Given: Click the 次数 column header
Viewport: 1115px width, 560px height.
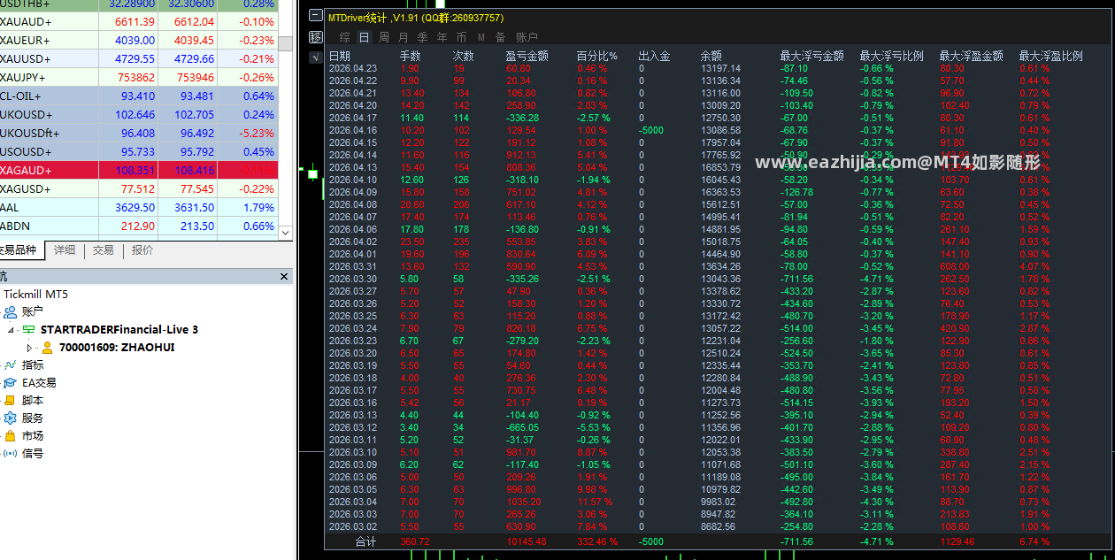Looking at the screenshot, I should tap(464, 56).
